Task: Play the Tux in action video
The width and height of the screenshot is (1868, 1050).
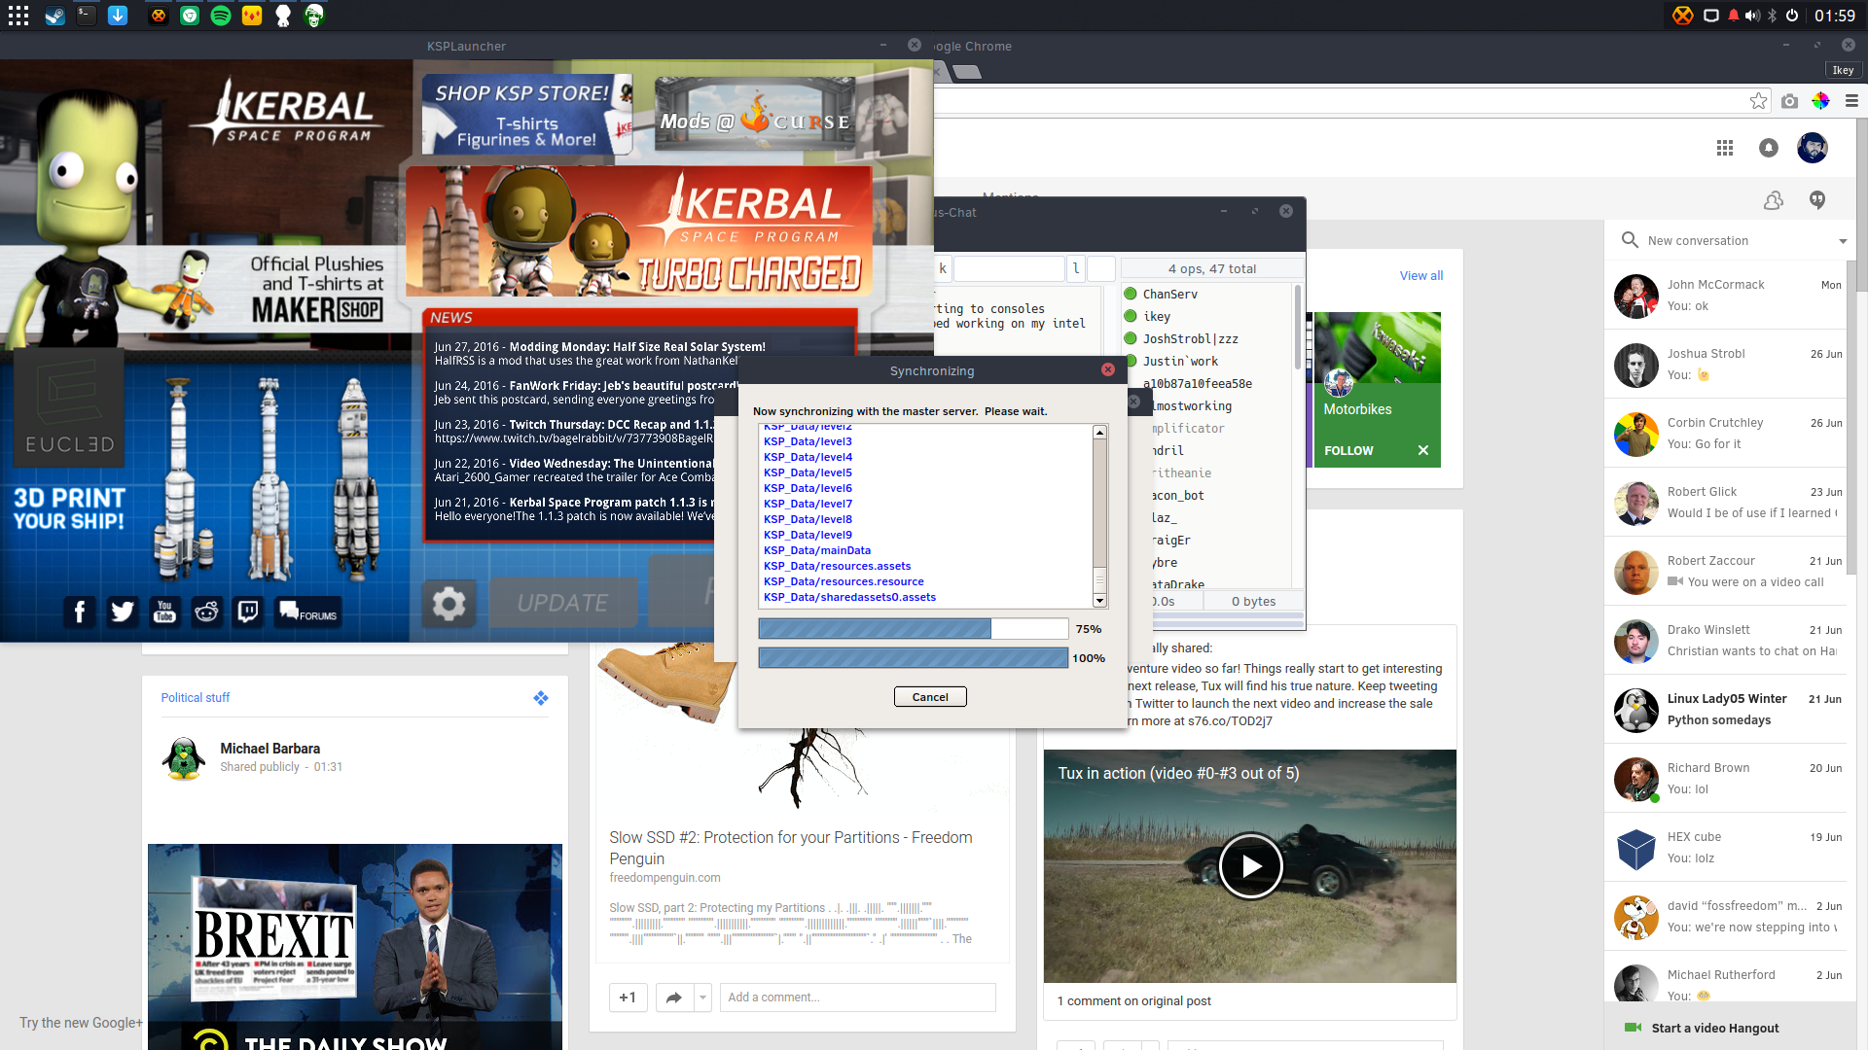Action: [x=1250, y=866]
